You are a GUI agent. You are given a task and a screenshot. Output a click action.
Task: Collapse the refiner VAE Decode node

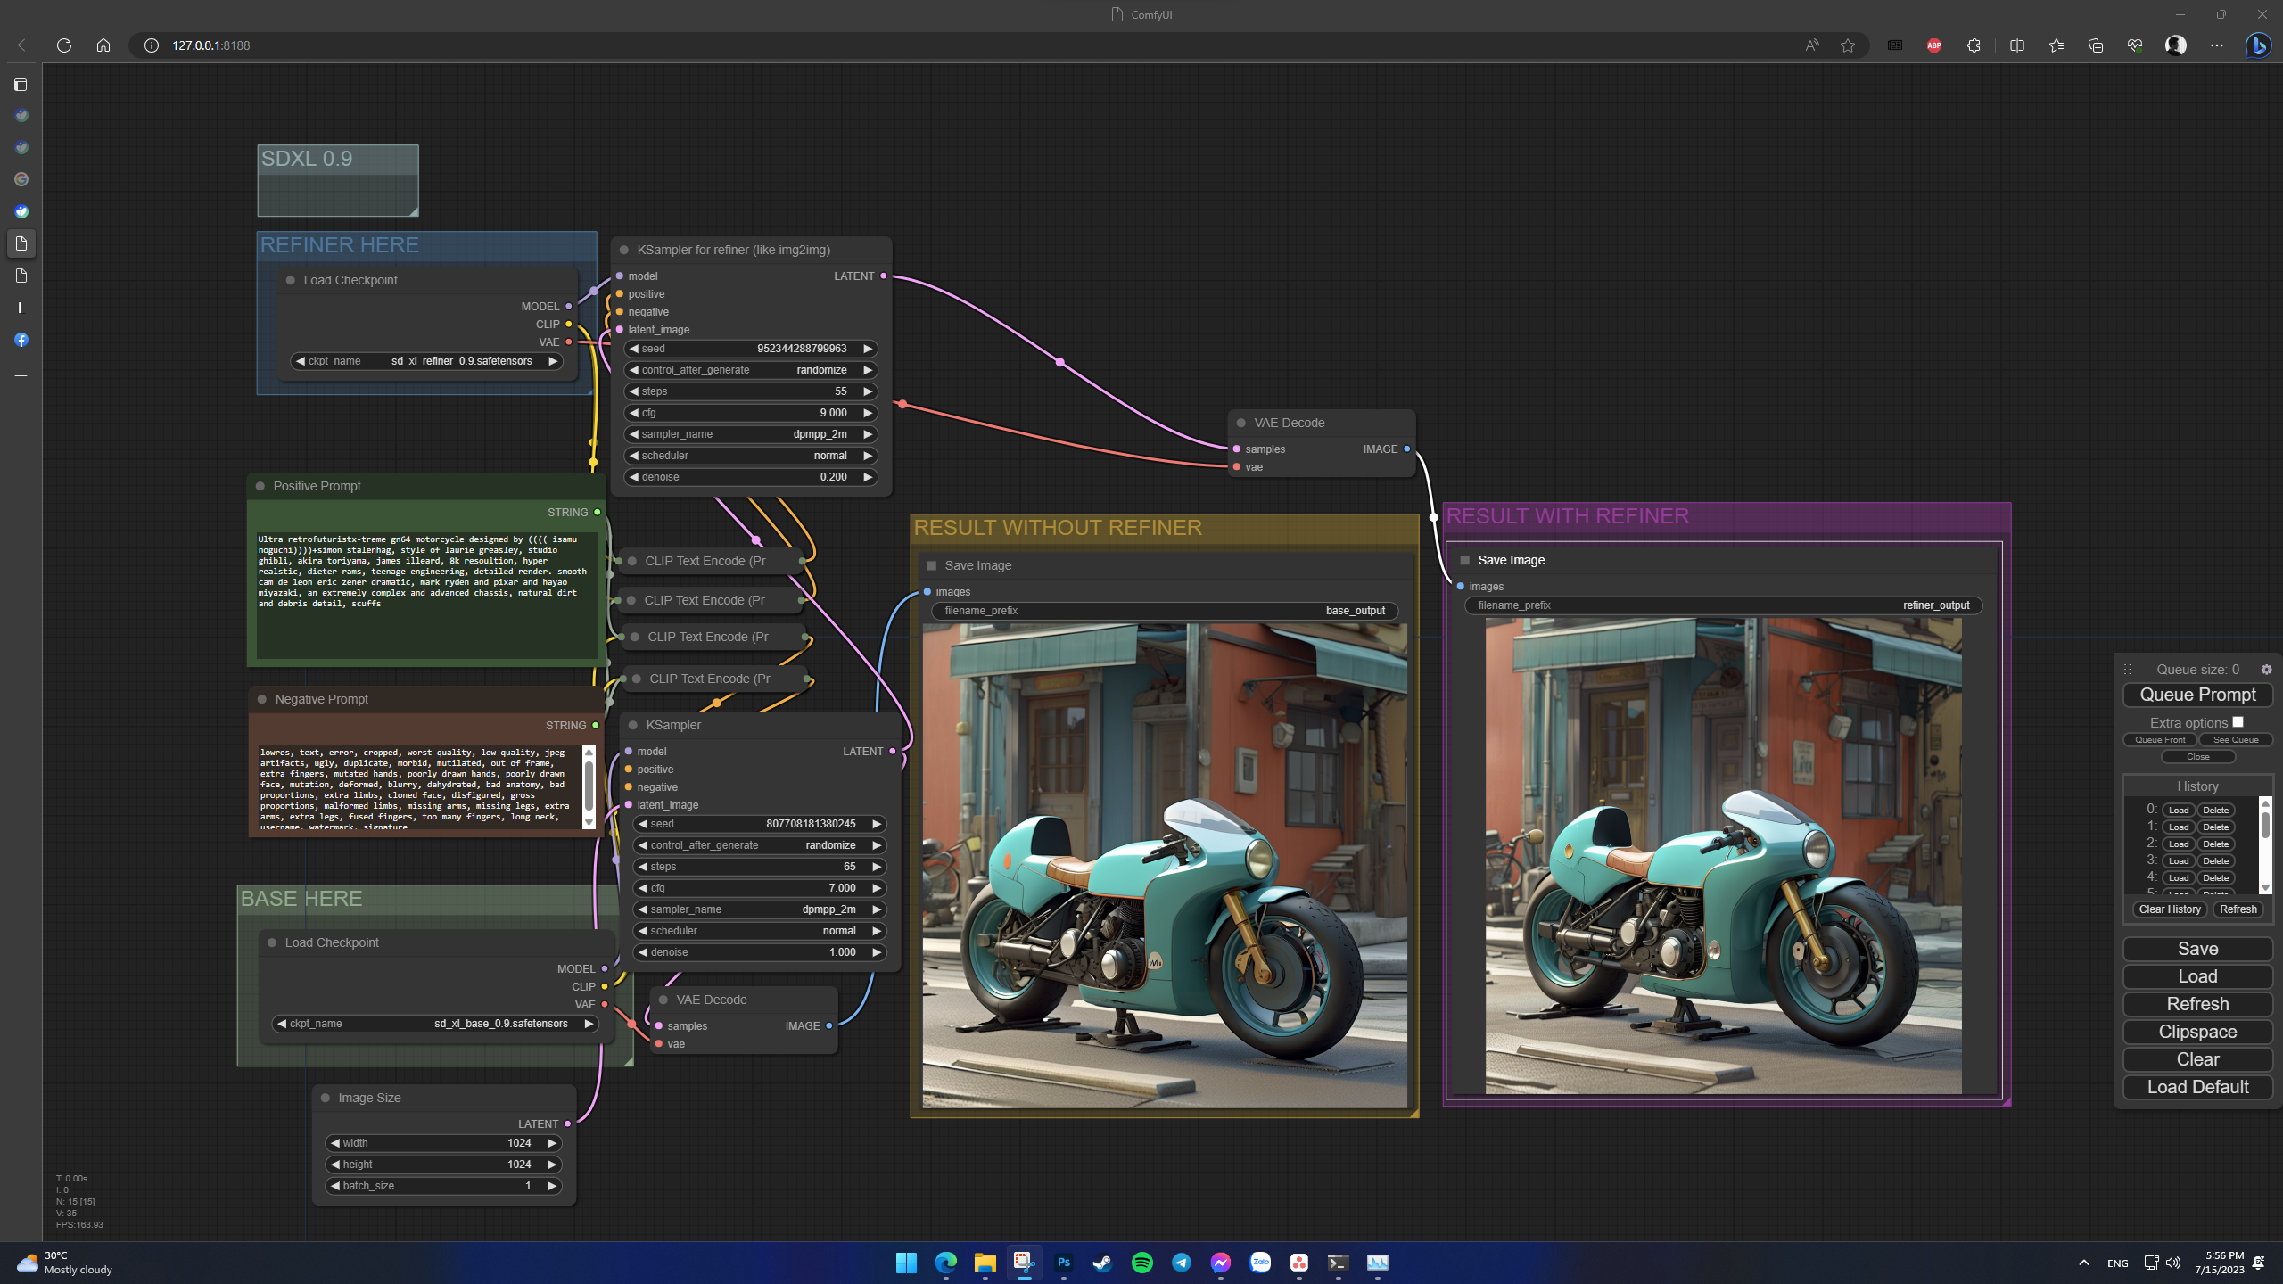point(1241,423)
